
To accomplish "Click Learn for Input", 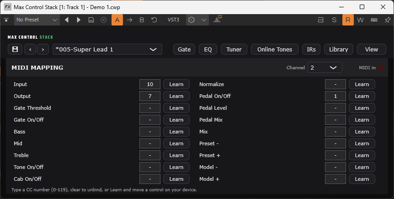I will (176, 84).
